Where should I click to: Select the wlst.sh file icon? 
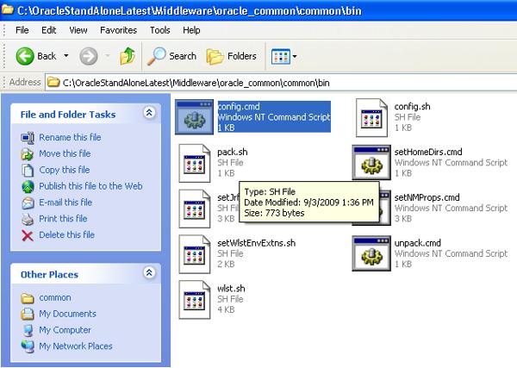click(195, 297)
